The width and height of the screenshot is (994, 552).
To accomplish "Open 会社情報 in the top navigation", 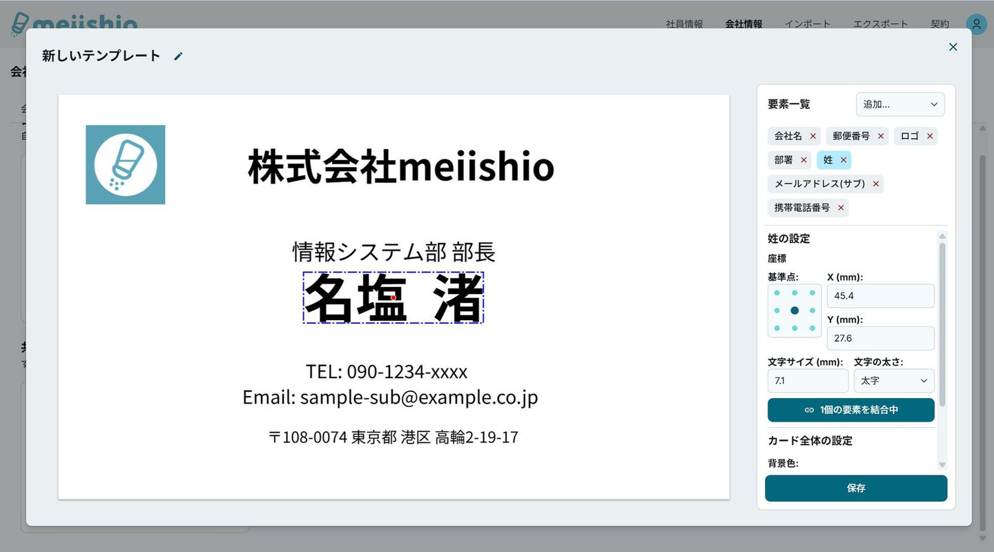I will pos(744,24).
